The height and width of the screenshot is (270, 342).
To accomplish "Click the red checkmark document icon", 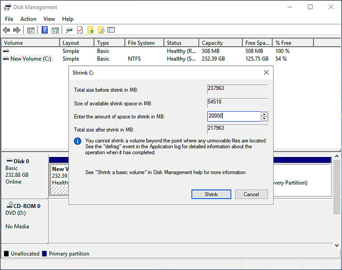I will tap(80, 30).
